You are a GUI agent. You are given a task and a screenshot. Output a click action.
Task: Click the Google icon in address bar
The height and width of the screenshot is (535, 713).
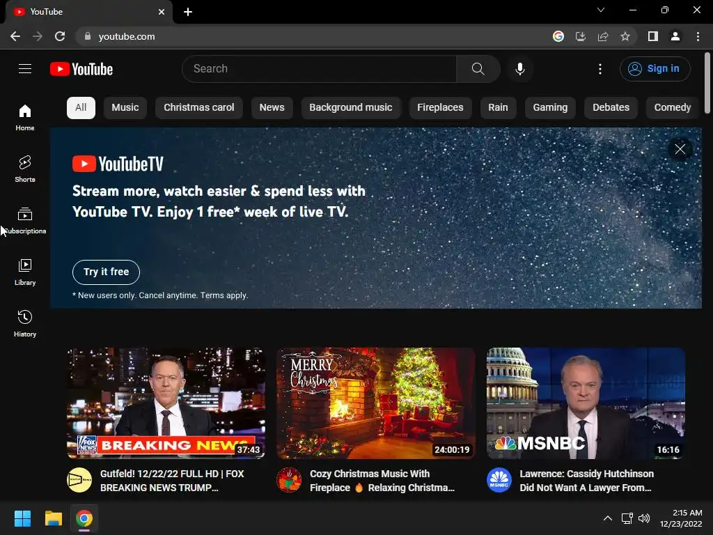[x=558, y=36]
